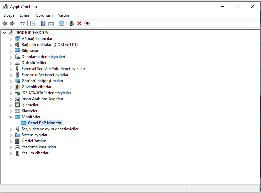
Task: Open Properties via the toolbar sheet icon
Action: point(33,23)
